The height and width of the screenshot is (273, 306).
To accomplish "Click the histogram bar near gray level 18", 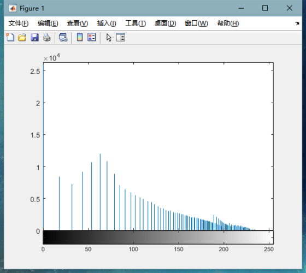I will pos(60,203).
